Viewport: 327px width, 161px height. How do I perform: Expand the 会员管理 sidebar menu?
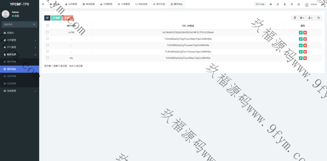pyautogui.click(x=19, y=40)
